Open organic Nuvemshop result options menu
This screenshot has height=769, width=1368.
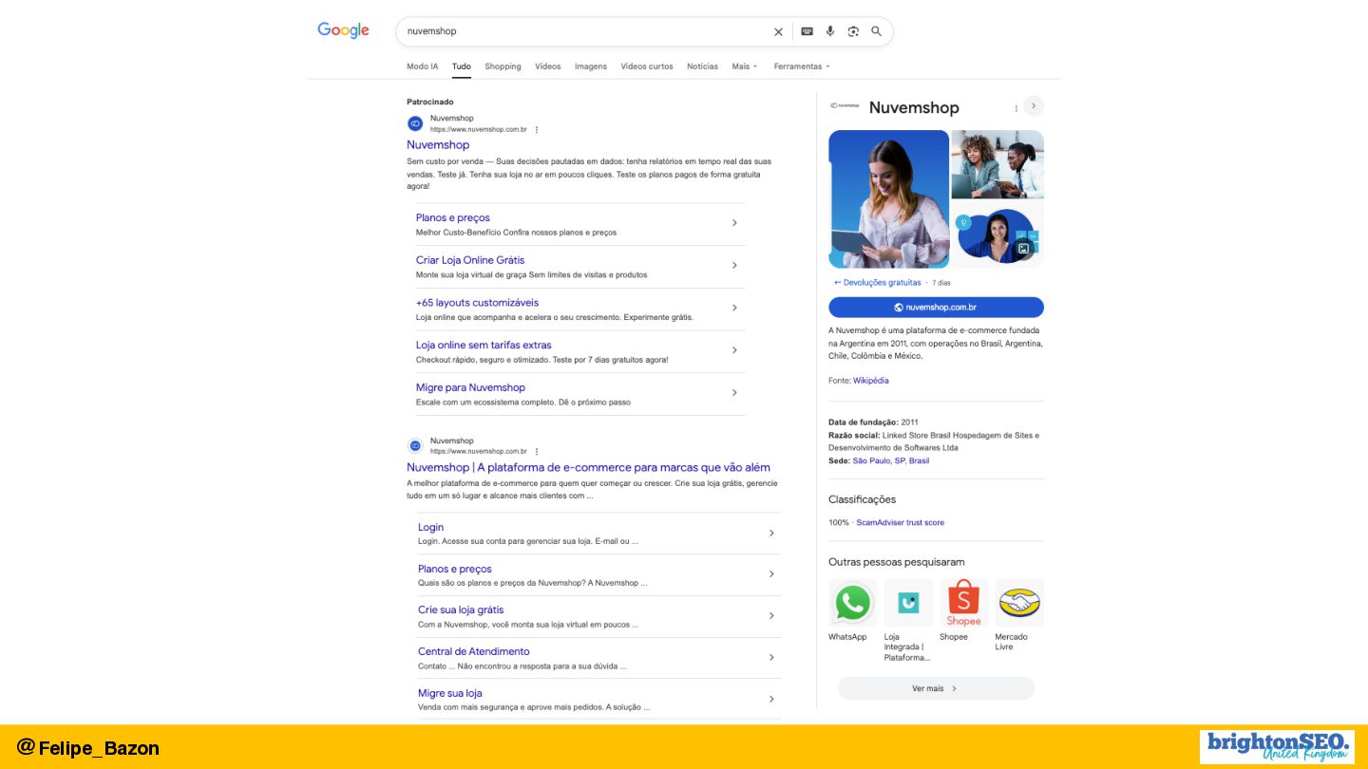537,451
